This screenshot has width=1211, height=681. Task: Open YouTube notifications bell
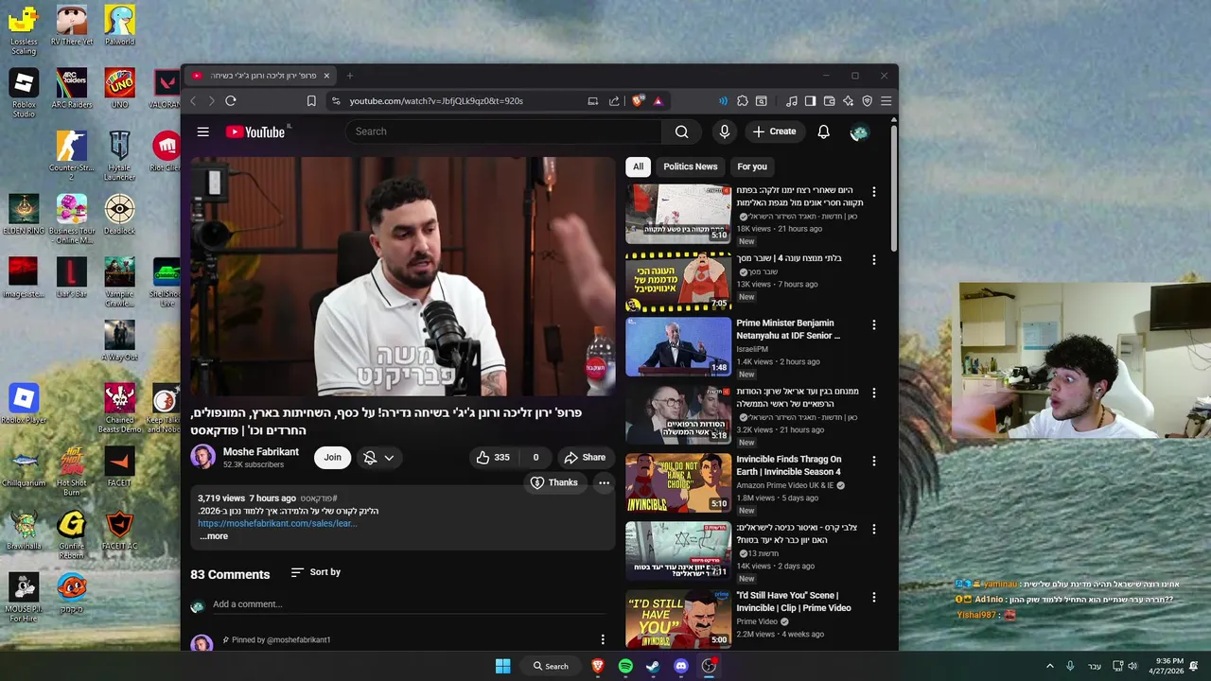823,131
